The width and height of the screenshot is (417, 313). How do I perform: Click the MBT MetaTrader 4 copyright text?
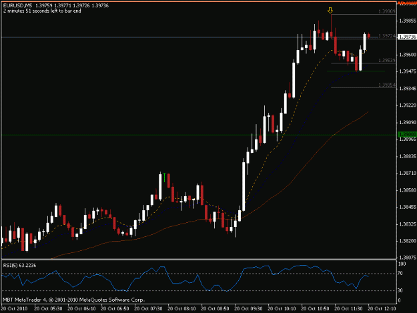73,300
